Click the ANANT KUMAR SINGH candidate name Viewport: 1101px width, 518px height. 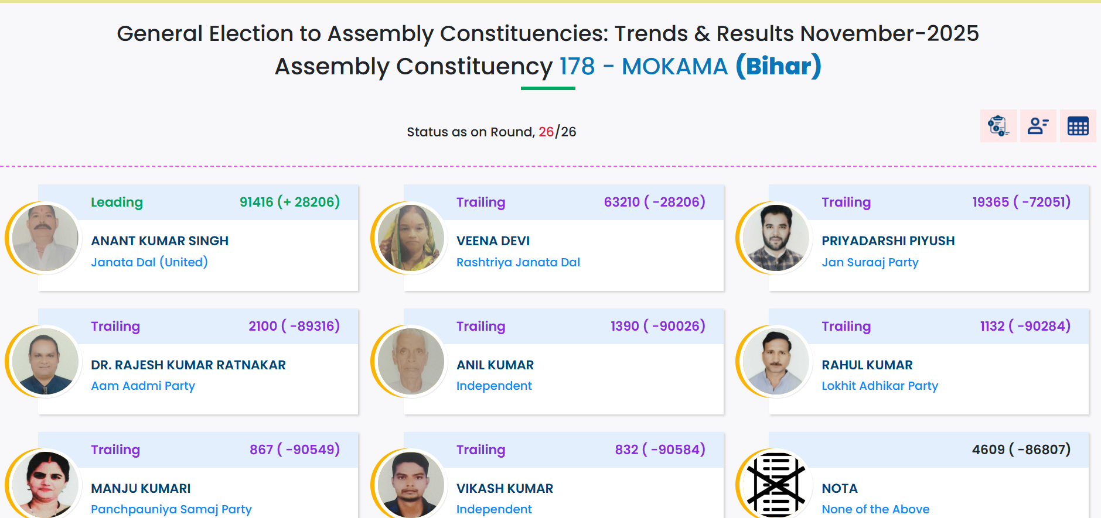[159, 241]
